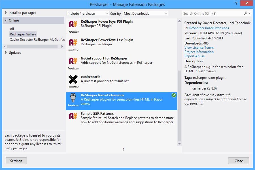255x170 pixels.
Task: Click the Downloads: 485 value
Action: 196,43
